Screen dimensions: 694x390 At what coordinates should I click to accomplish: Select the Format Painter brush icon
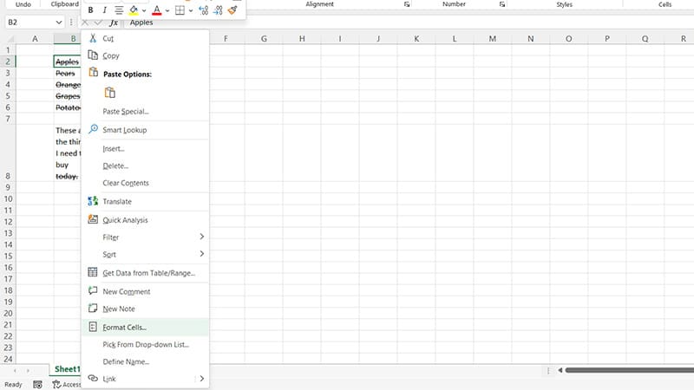click(x=232, y=10)
